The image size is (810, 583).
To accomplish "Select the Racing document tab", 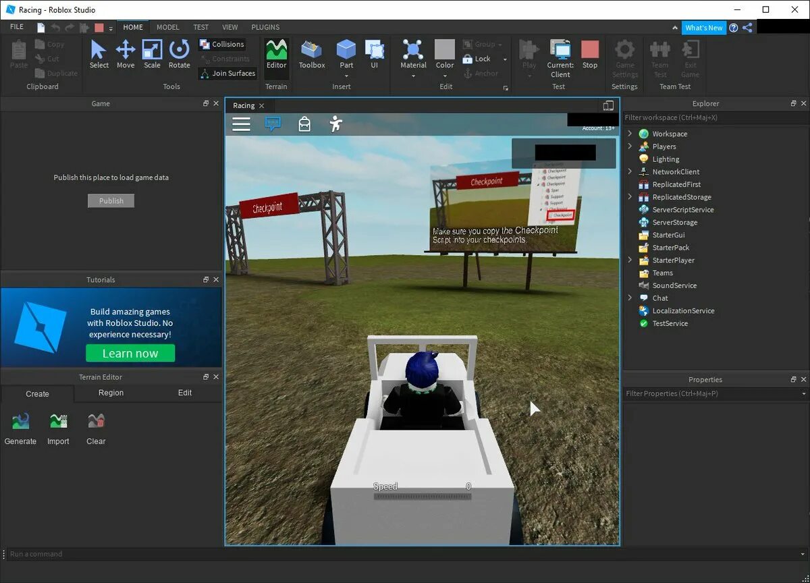I will click(x=244, y=106).
